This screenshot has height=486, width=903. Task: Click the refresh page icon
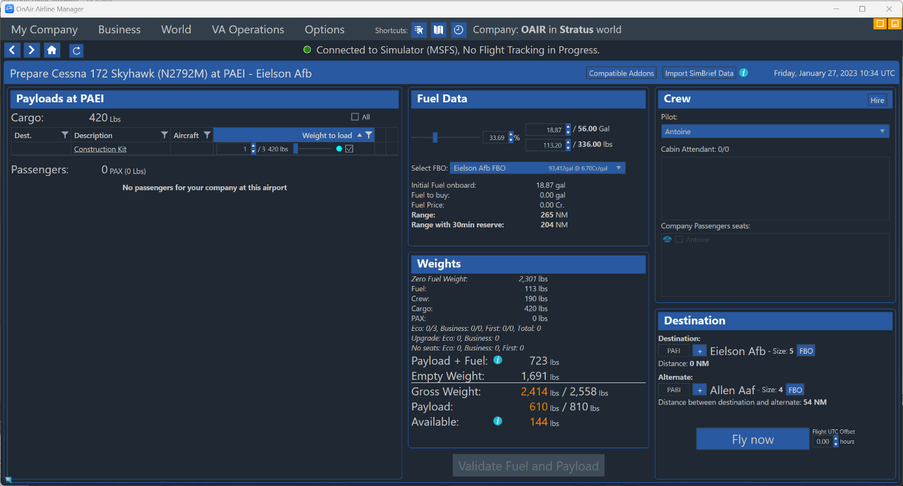76,50
